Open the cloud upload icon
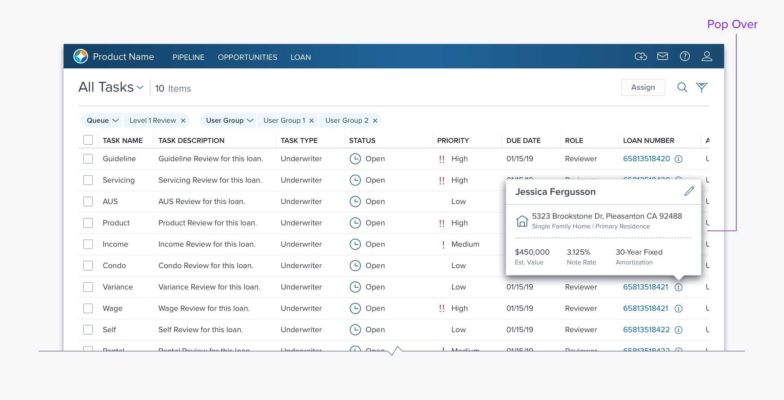 click(x=641, y=56)
